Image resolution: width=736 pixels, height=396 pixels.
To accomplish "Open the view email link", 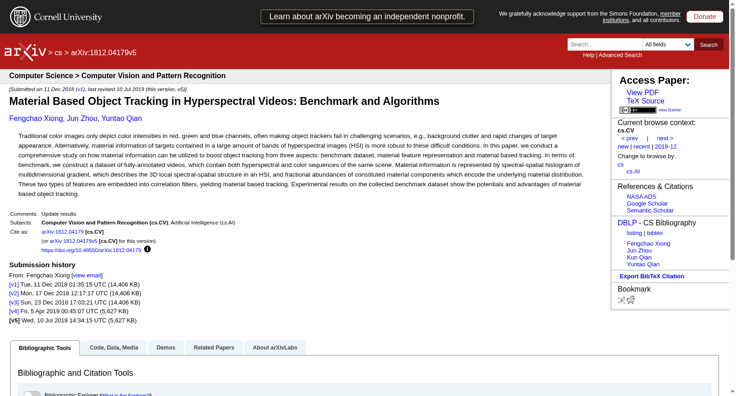I will pos(87,275).
